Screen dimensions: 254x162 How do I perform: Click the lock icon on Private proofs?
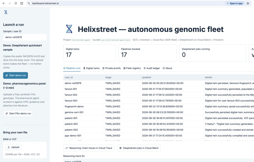pyautogui.click(x=103, y=68)
